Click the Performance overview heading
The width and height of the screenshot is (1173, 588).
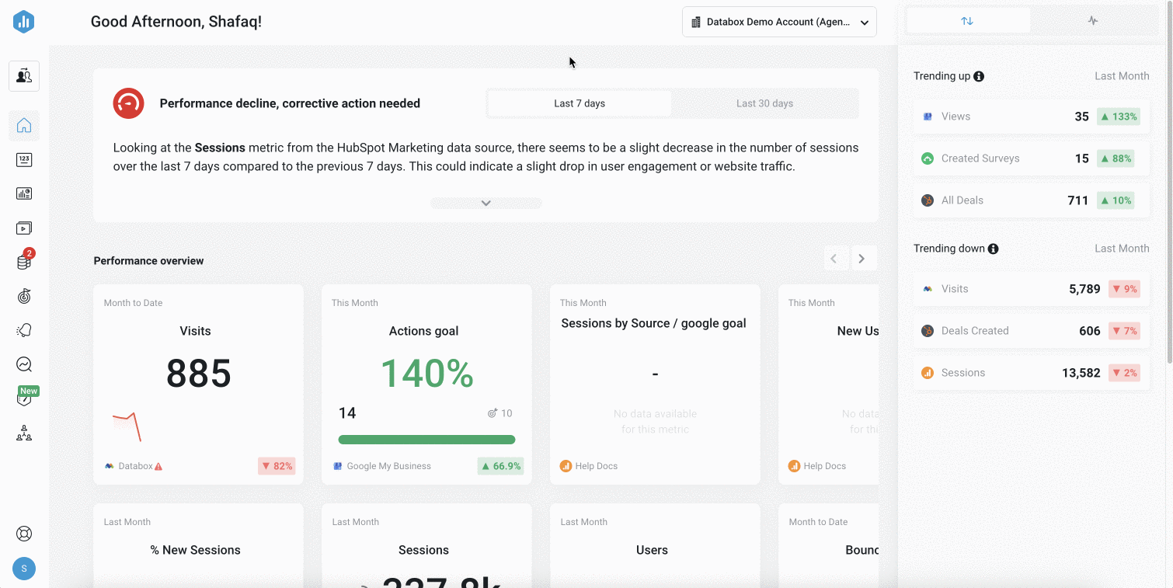click(148, 261)
